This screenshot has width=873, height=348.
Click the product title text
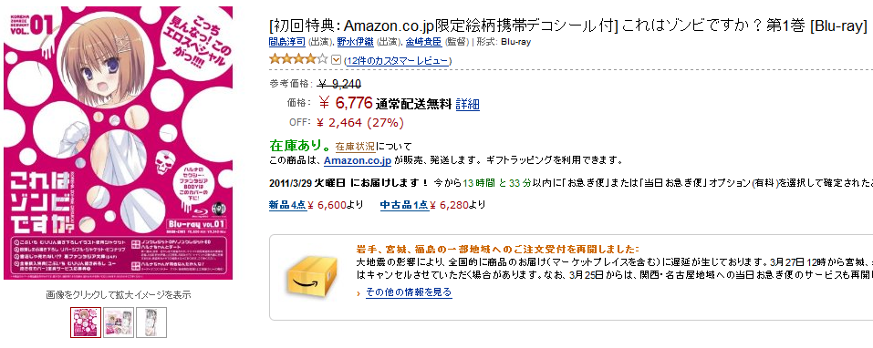568,26
